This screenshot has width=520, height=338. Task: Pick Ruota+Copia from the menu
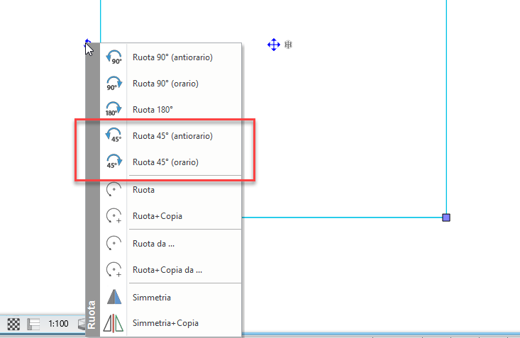pos(170,215)
